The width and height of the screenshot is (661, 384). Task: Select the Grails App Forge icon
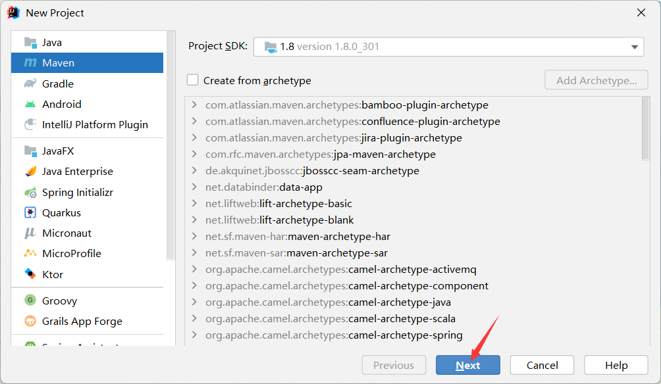pyautogui.click(x=30, y=322)
